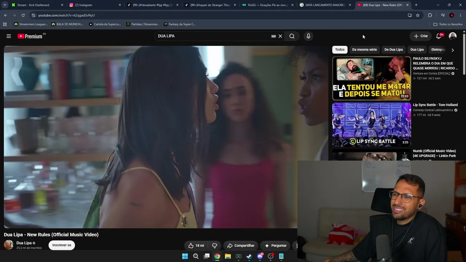Switch to the Stream - Kick Dashboard tab
This screenshot has height=262, width=466.
click(36, 5)
